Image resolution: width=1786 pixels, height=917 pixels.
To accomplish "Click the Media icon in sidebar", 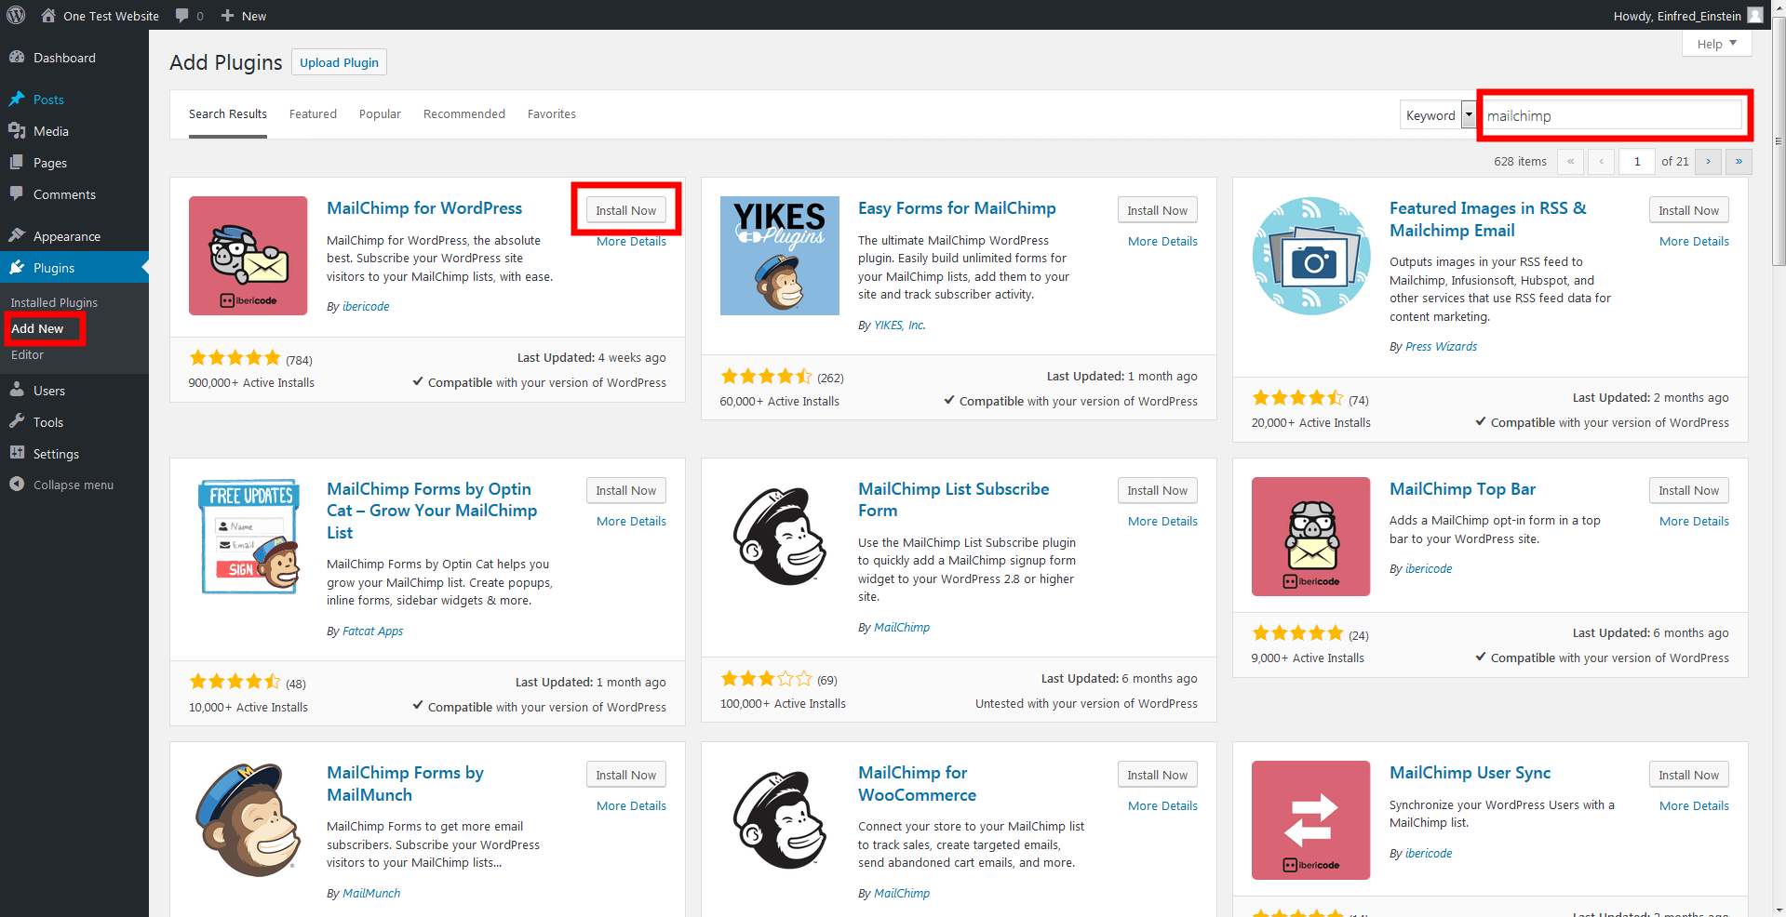I will [17, 131].
